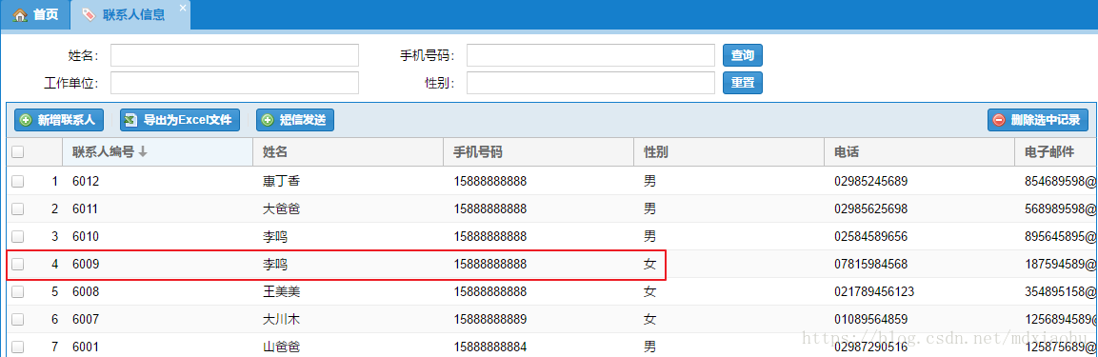The image size is (1098, 357).
Task: Click green plus icon on 新增联系人
Action: pos(26,120)
